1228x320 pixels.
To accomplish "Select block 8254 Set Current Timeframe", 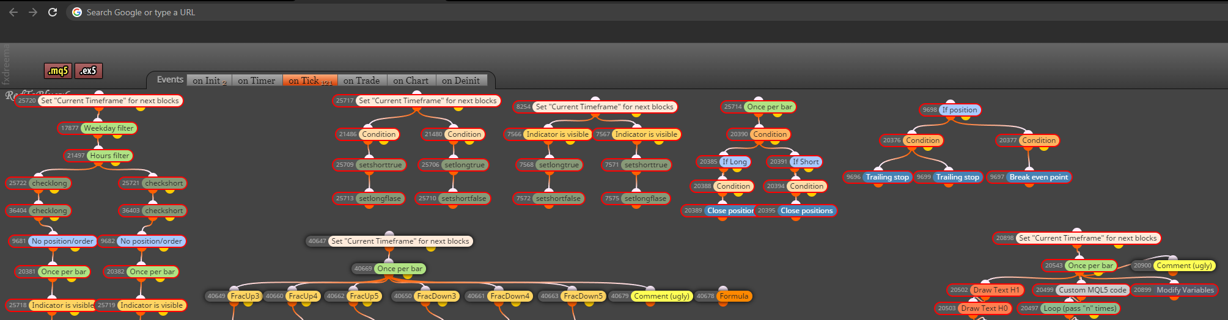I will (x=595, y=107).
